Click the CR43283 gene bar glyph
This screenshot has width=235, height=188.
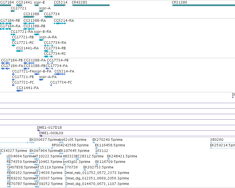(x=91, y=5)
